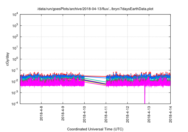Click the 10^-3 y-axis tick label
This screenshot has width=188, height=132.
(15, 93)
